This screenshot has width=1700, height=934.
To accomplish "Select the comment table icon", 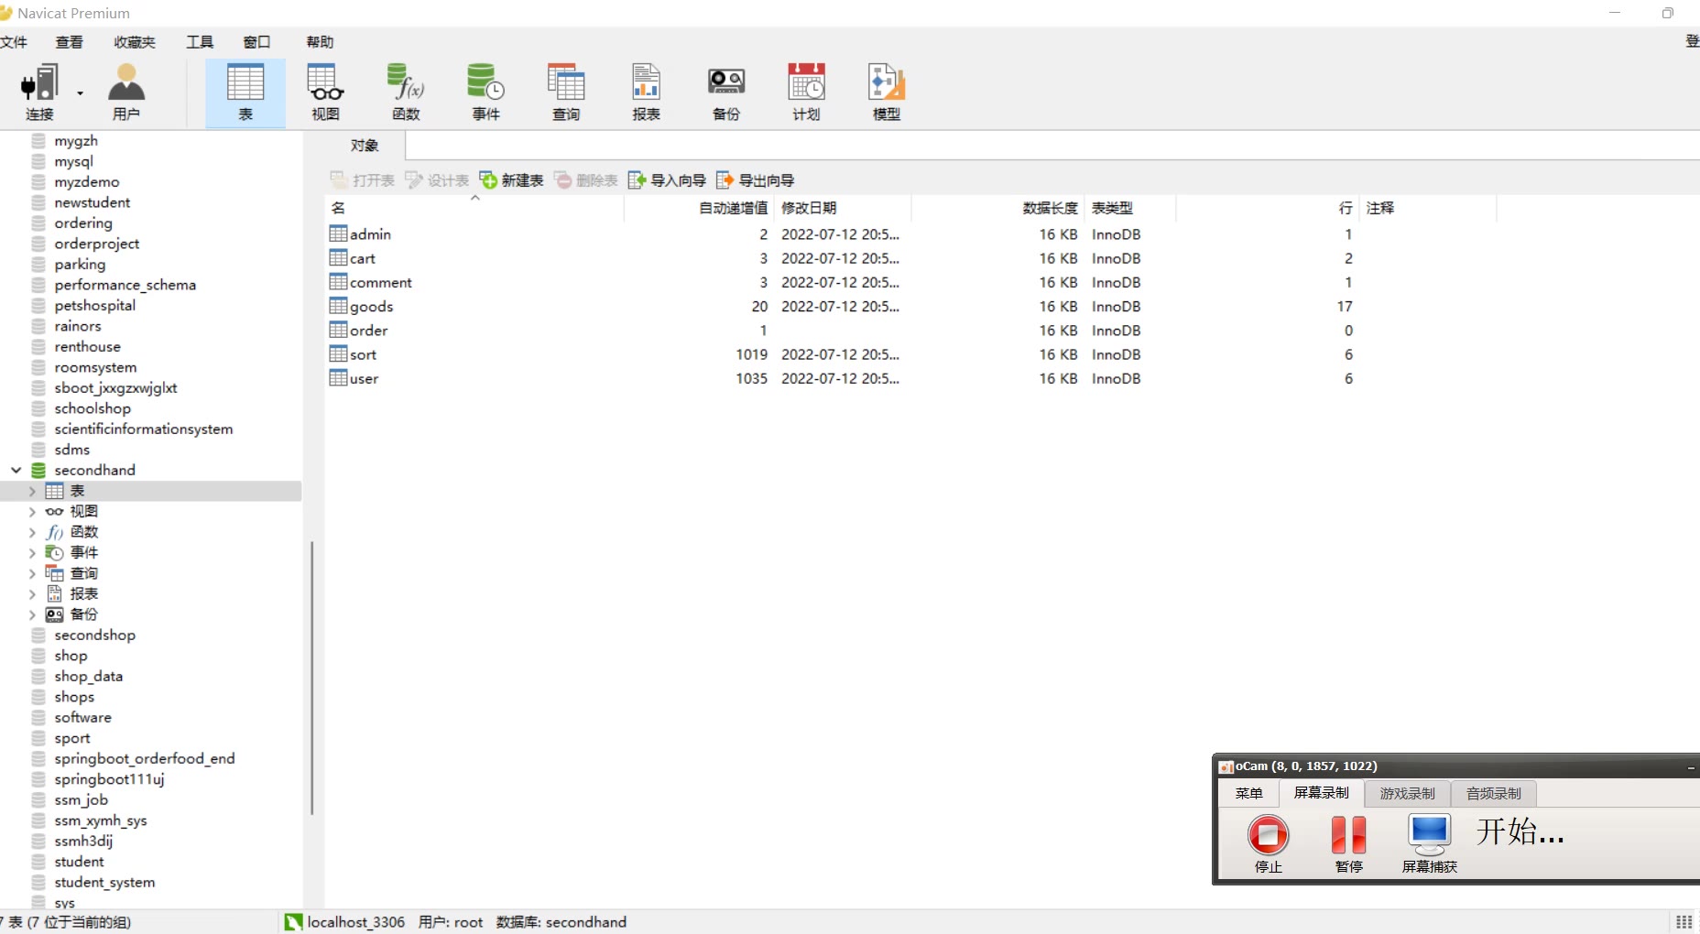I will coord(338,281).
